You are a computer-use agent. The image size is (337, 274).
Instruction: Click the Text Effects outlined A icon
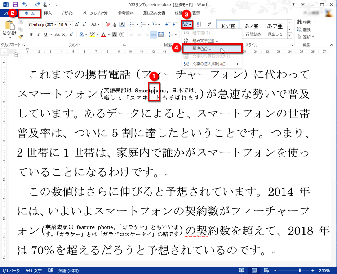point(81,35)
